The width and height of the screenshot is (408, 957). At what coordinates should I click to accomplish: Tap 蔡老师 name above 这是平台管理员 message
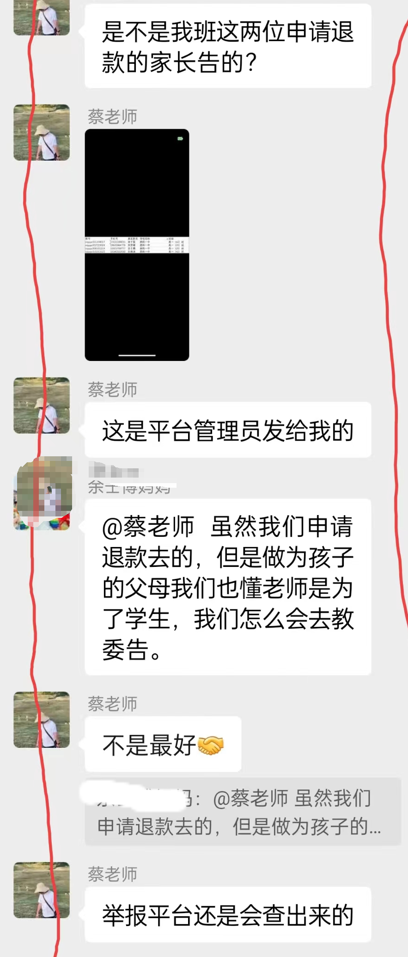[113, 390]
